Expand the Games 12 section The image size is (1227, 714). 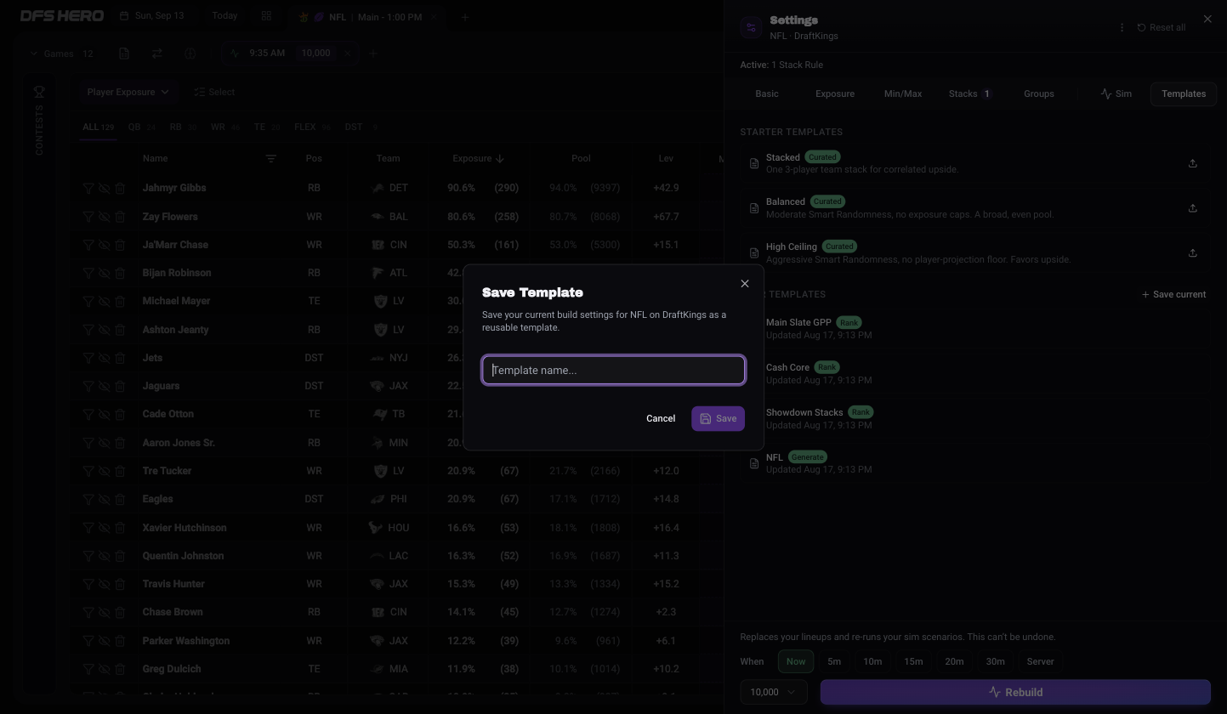(61, 54)
